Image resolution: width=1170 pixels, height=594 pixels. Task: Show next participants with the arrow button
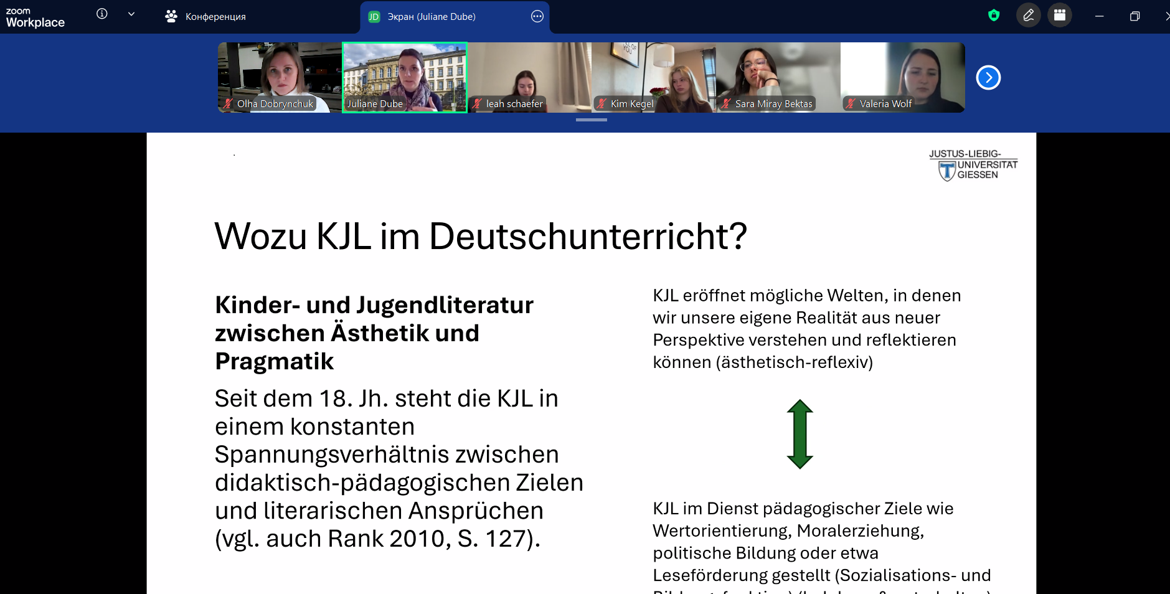[988, 78]
